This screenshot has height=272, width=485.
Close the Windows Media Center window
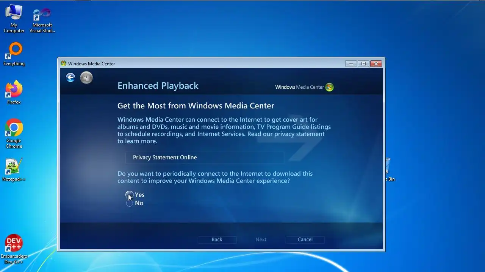tap(376, 63)
